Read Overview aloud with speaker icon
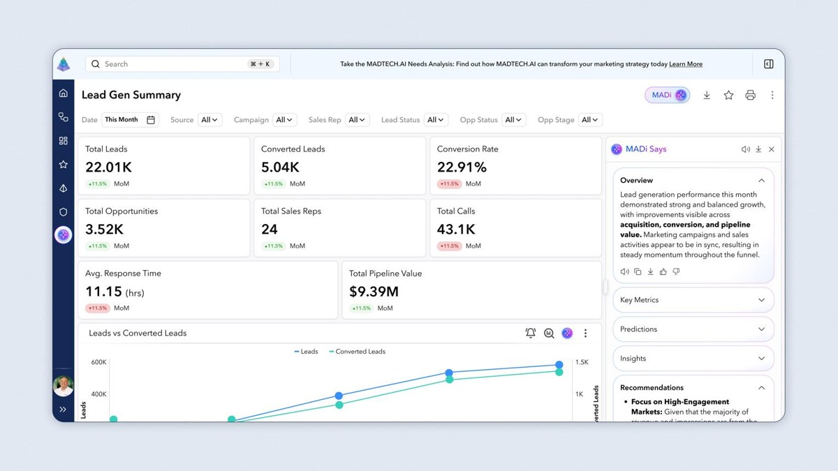The image size is (838, 471). click(624, 271)
